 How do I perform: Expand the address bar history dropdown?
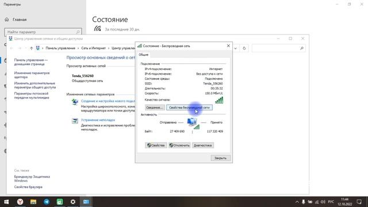[x=235, y=48]
